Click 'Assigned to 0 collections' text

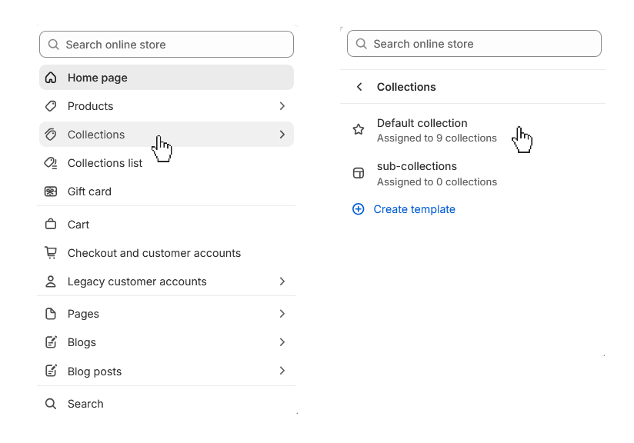437,182
